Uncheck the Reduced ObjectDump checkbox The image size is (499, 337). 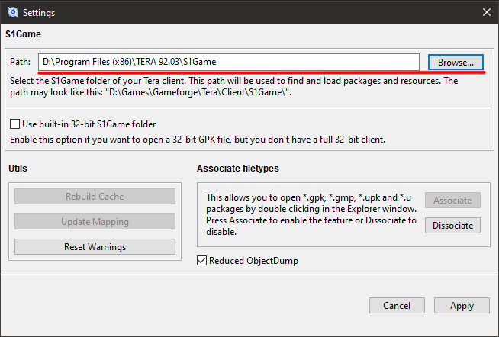click(x=201, y=261)
